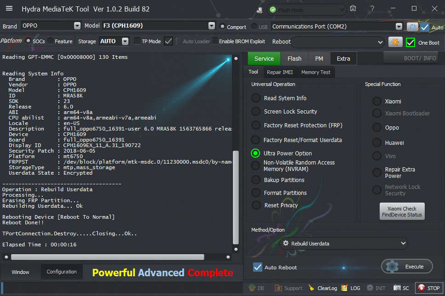The image size is (445, 296).
Task: Select Factory Reset/Format Userdata option
Action: pyautogui.click(x=256, y=140)
